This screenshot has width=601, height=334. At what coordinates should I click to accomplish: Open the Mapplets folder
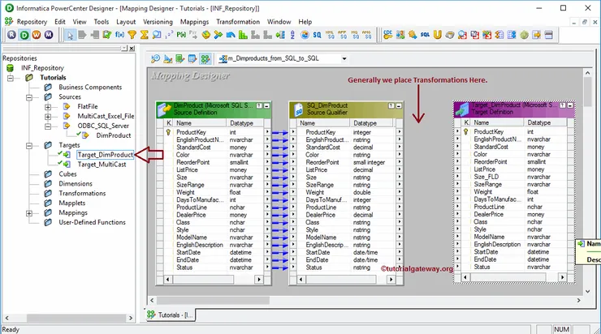72,203
